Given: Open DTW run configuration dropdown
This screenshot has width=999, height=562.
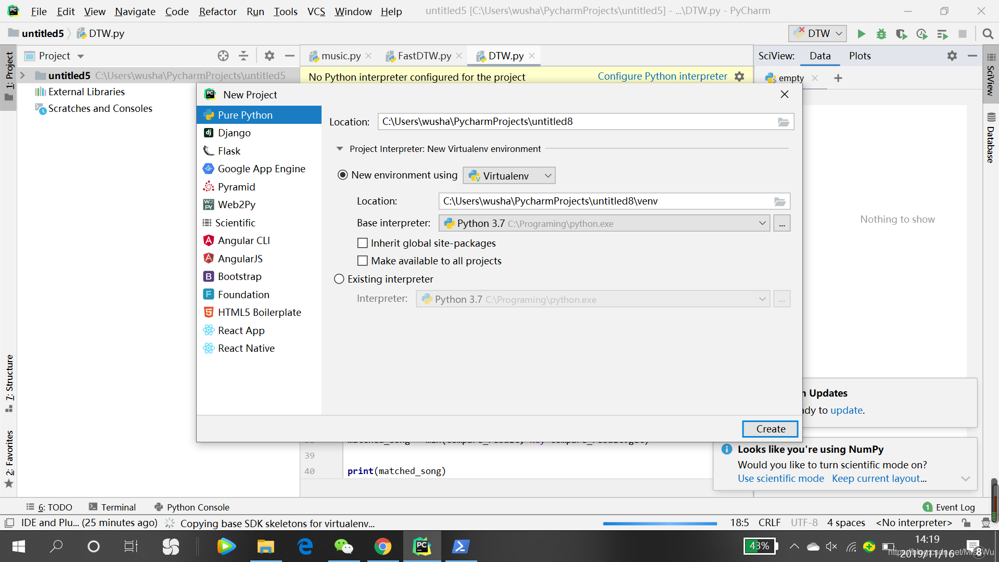Looking at the screenshot, I should pos(817,34).
